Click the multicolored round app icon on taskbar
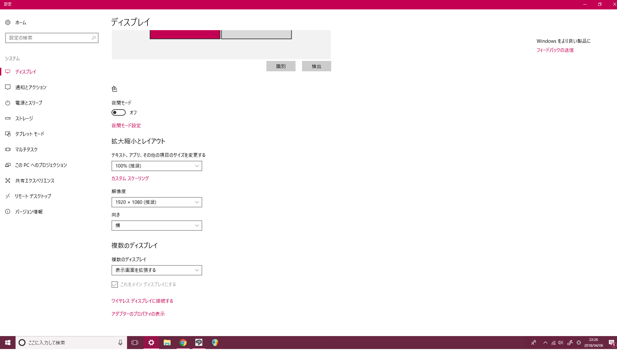This screenshot has width=617, height=350. pyautogui.click(x=215, y=343)
